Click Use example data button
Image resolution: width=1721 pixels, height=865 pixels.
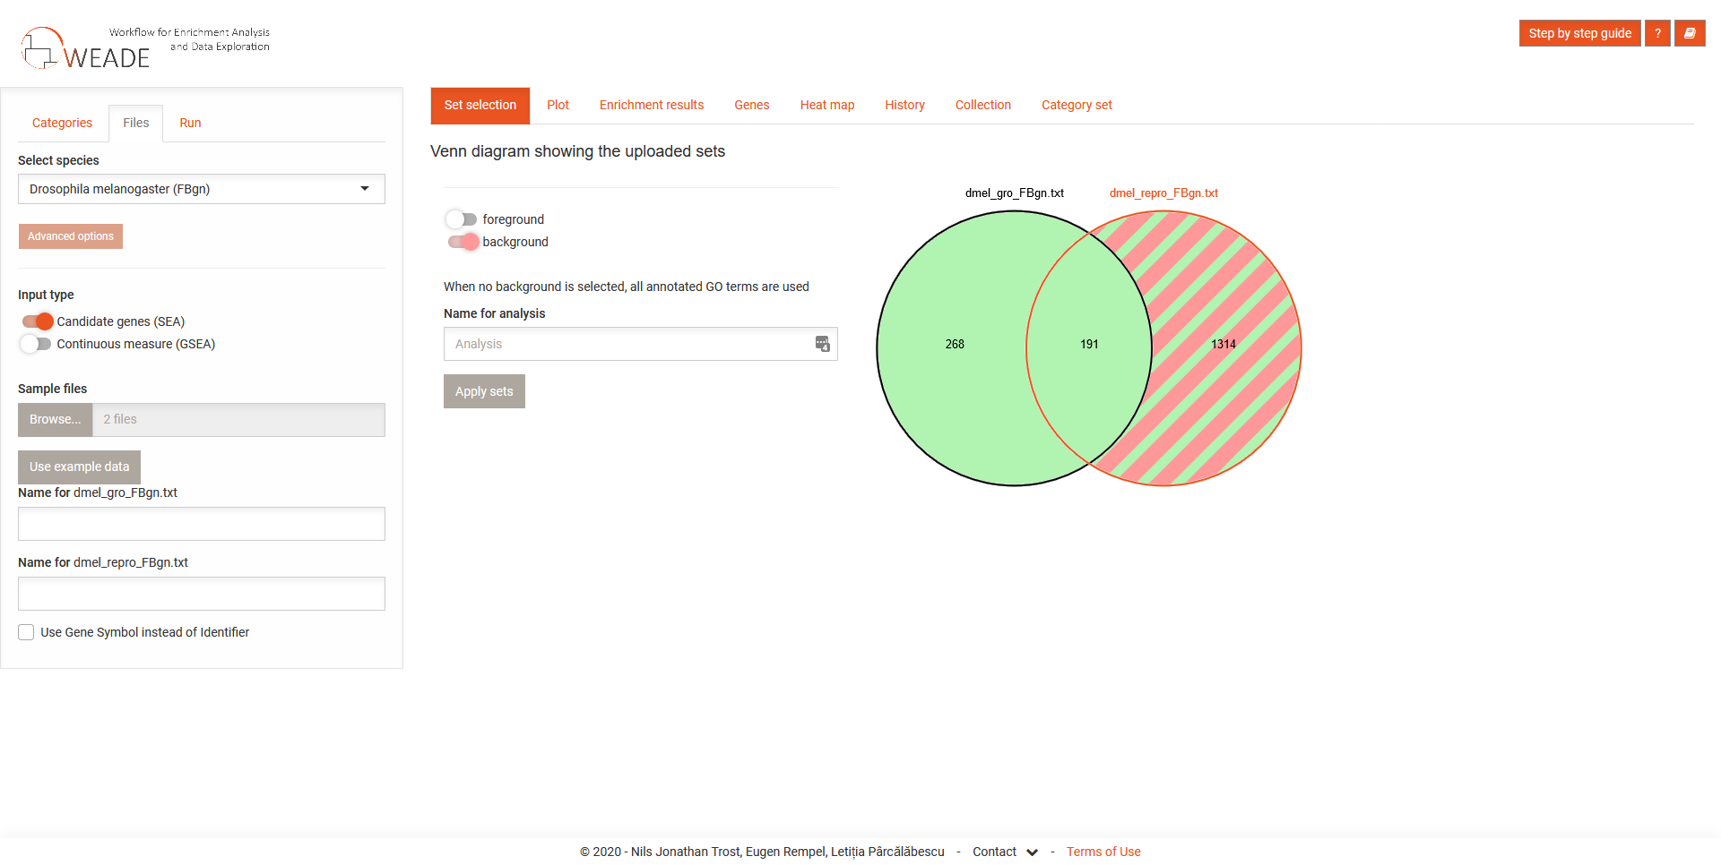coord(79,467)
